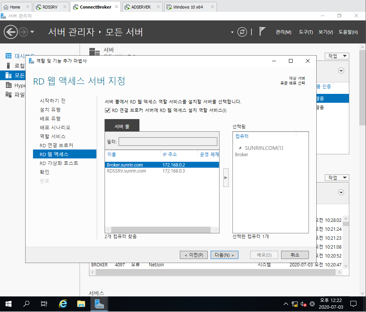
Task: Go to the 역할 서비스 wizard step
Action: [x=53, y=136]
